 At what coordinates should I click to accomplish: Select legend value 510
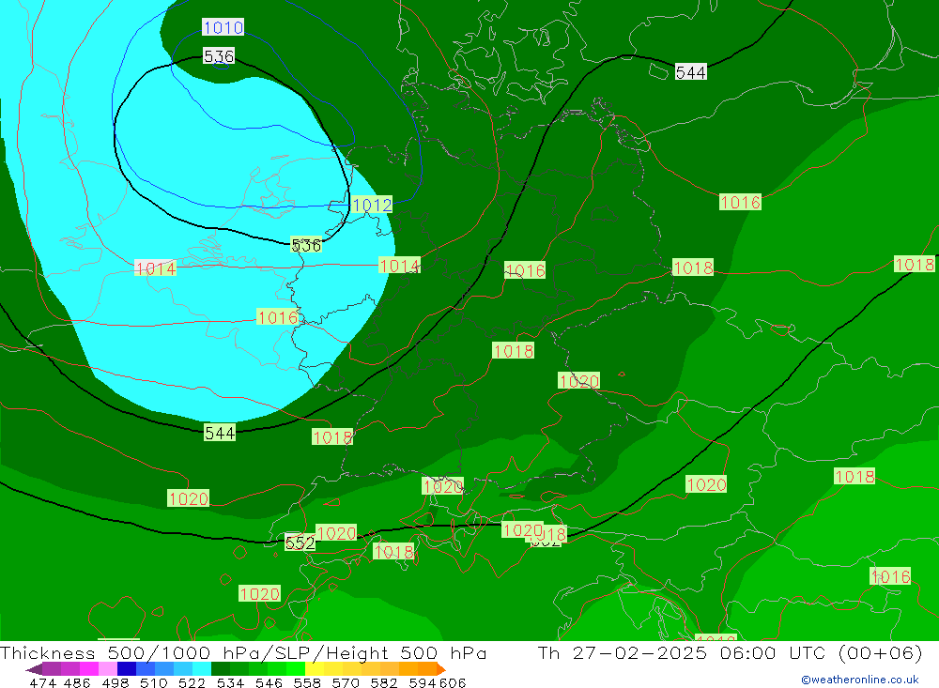pos(153,682)
